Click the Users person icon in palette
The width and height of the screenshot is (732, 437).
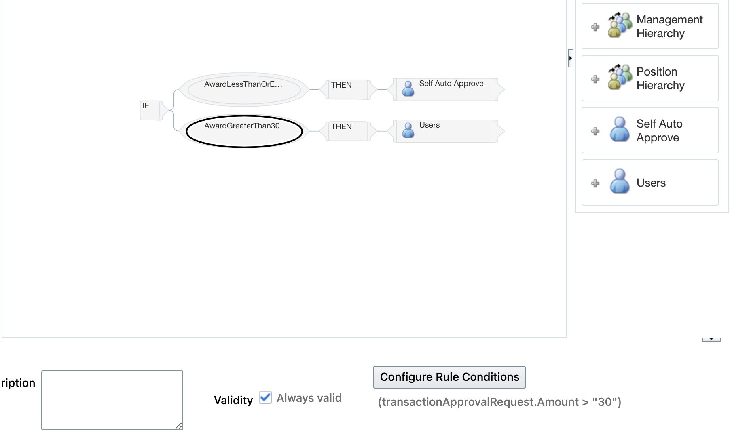pos(620,181)
